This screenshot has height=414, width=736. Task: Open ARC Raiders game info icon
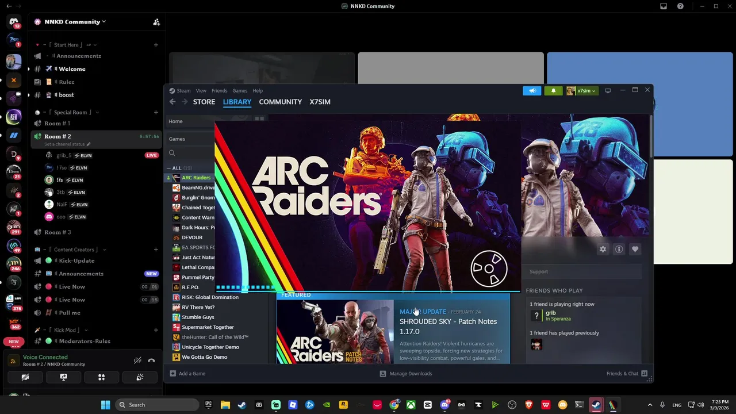tap(619, 249)
